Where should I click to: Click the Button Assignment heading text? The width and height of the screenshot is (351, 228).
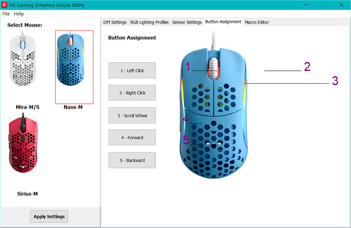pos(132,38)
